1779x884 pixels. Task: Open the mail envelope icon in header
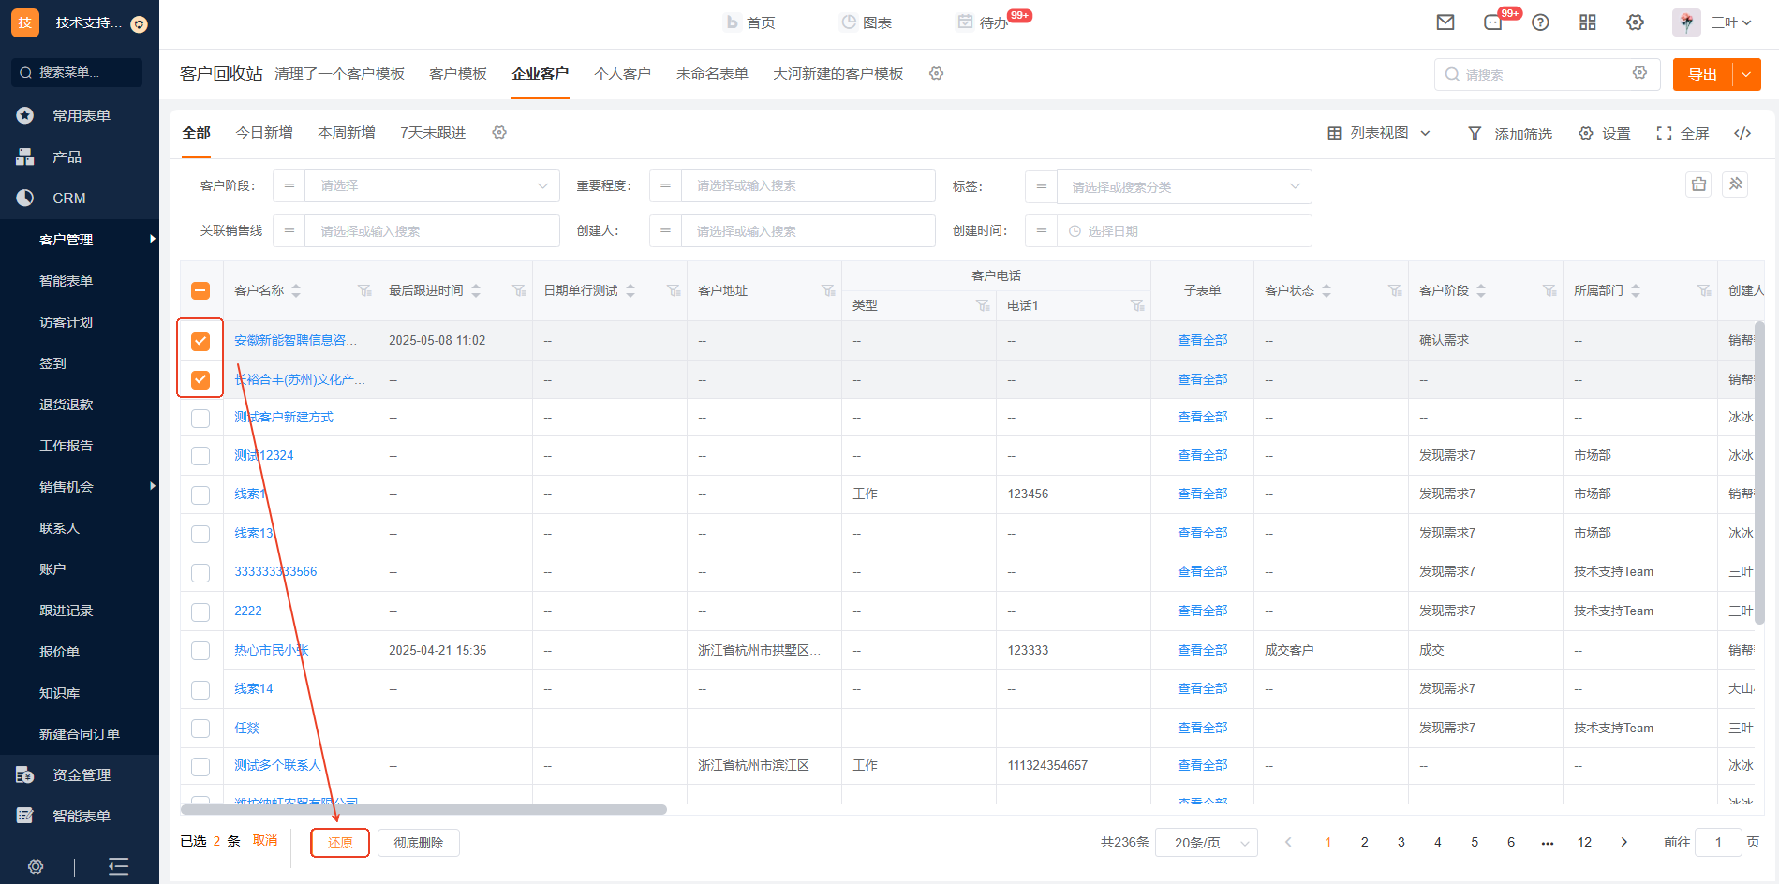(x=1445, y=22)
